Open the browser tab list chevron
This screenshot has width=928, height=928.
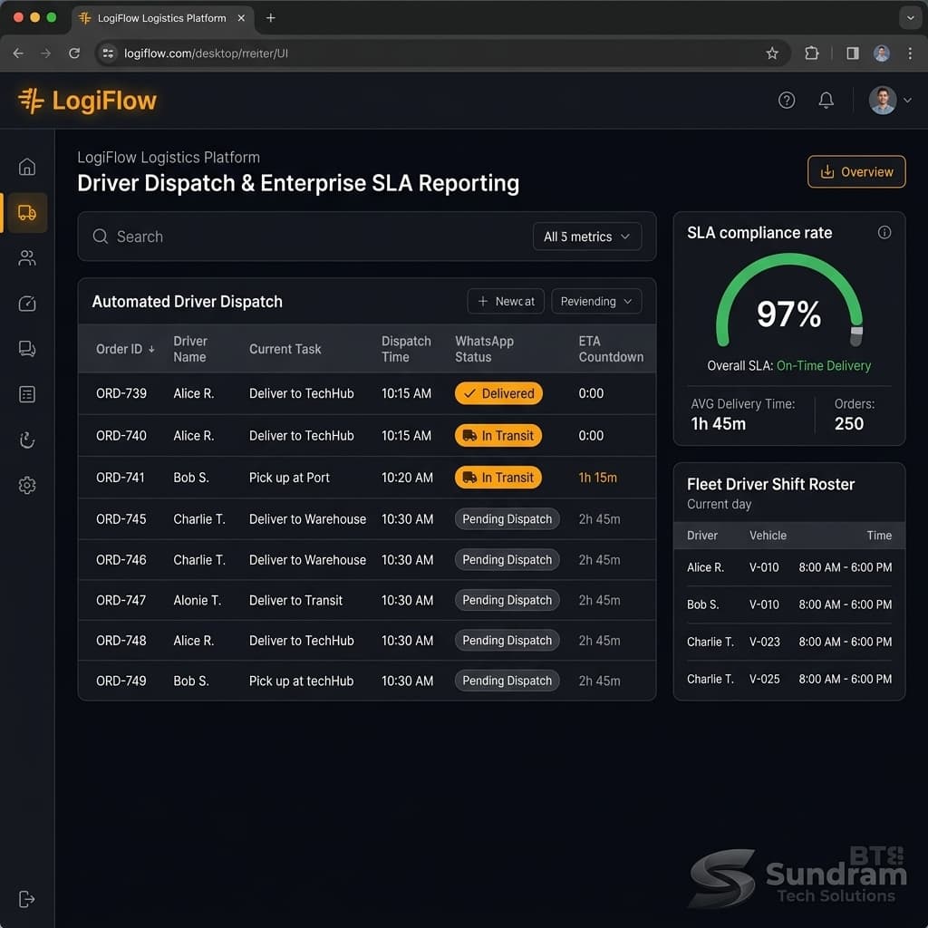click(910, 18)
